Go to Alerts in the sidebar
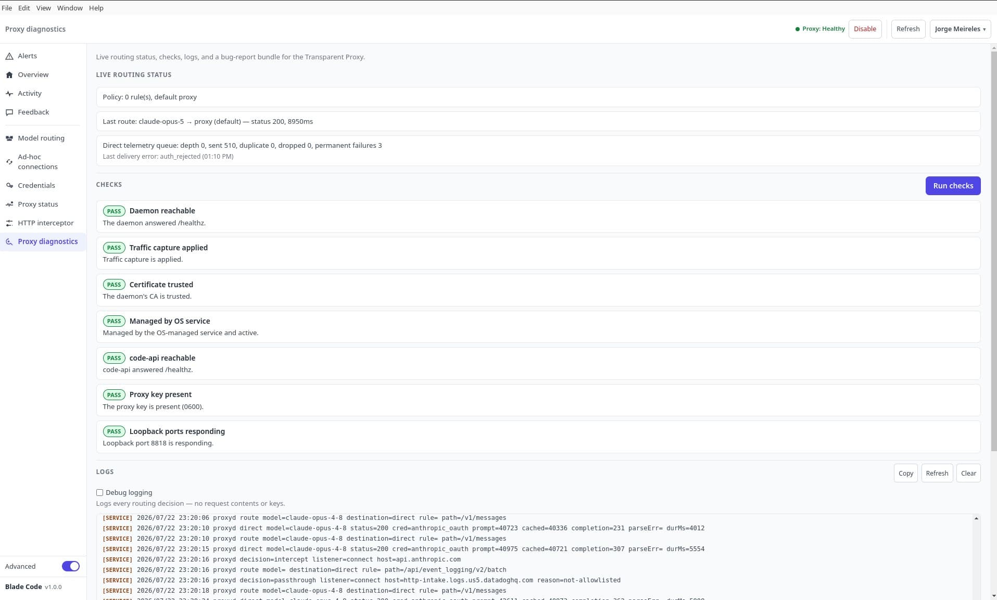 click(x=27, y=56)
